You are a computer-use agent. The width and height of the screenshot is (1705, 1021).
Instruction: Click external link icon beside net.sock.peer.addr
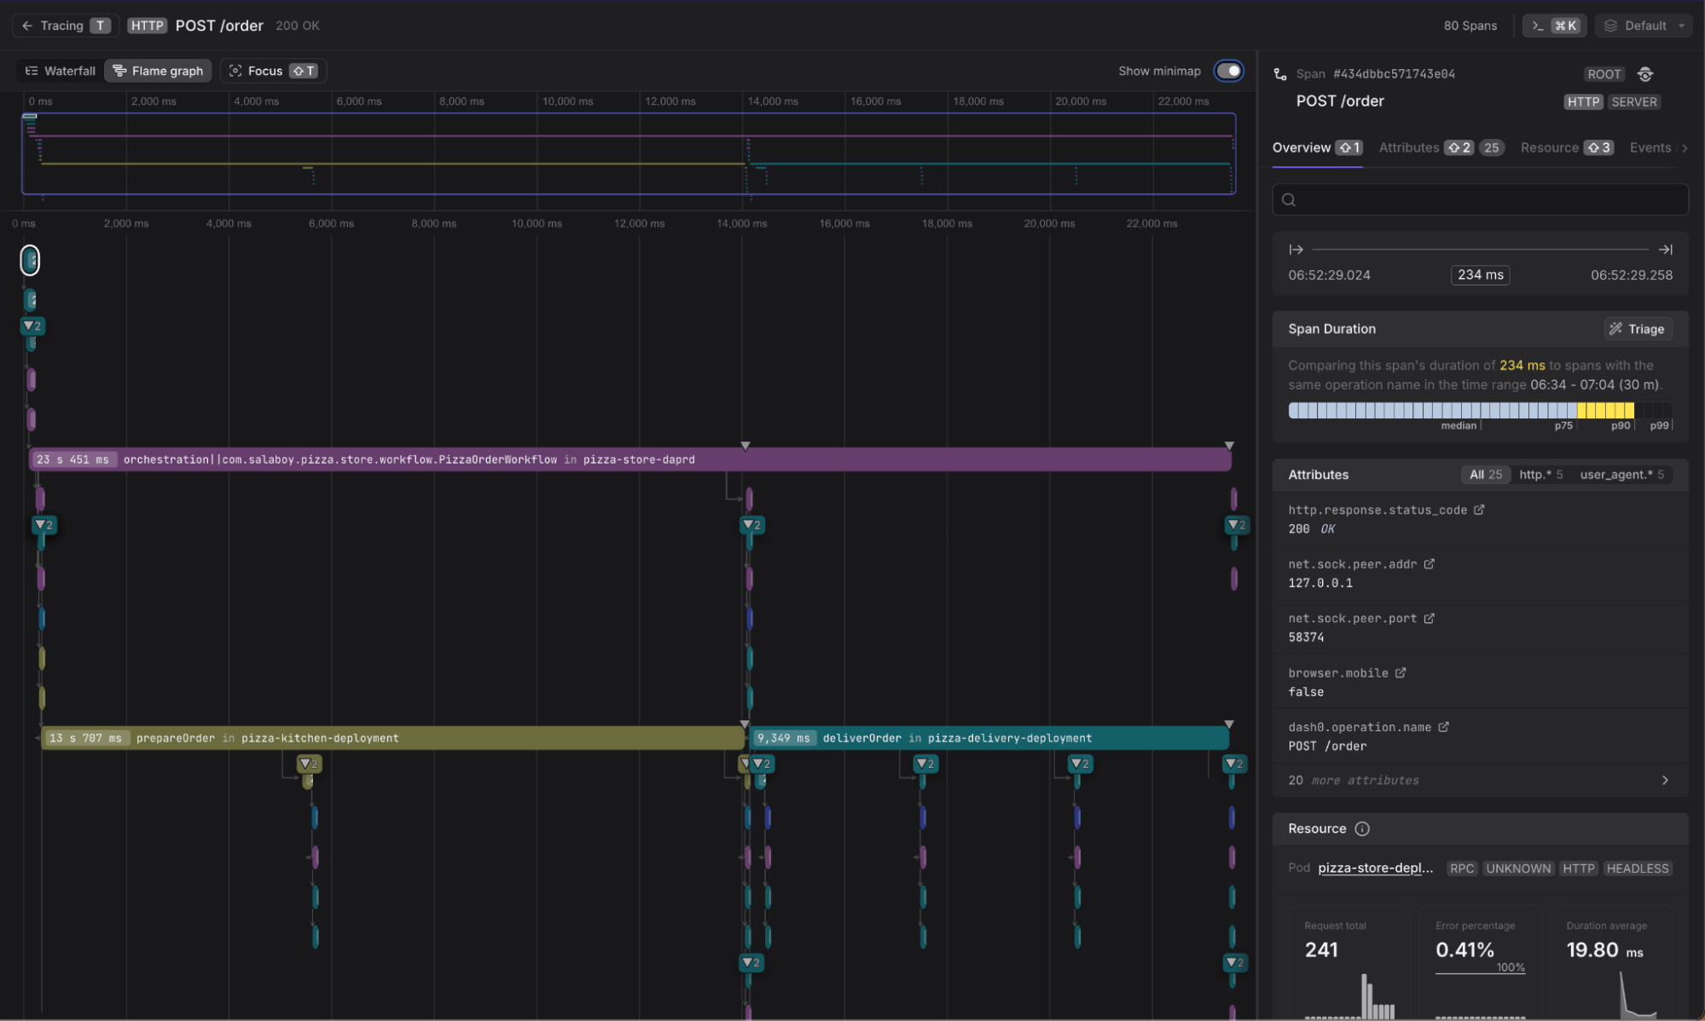click(x=1430, y=564)
